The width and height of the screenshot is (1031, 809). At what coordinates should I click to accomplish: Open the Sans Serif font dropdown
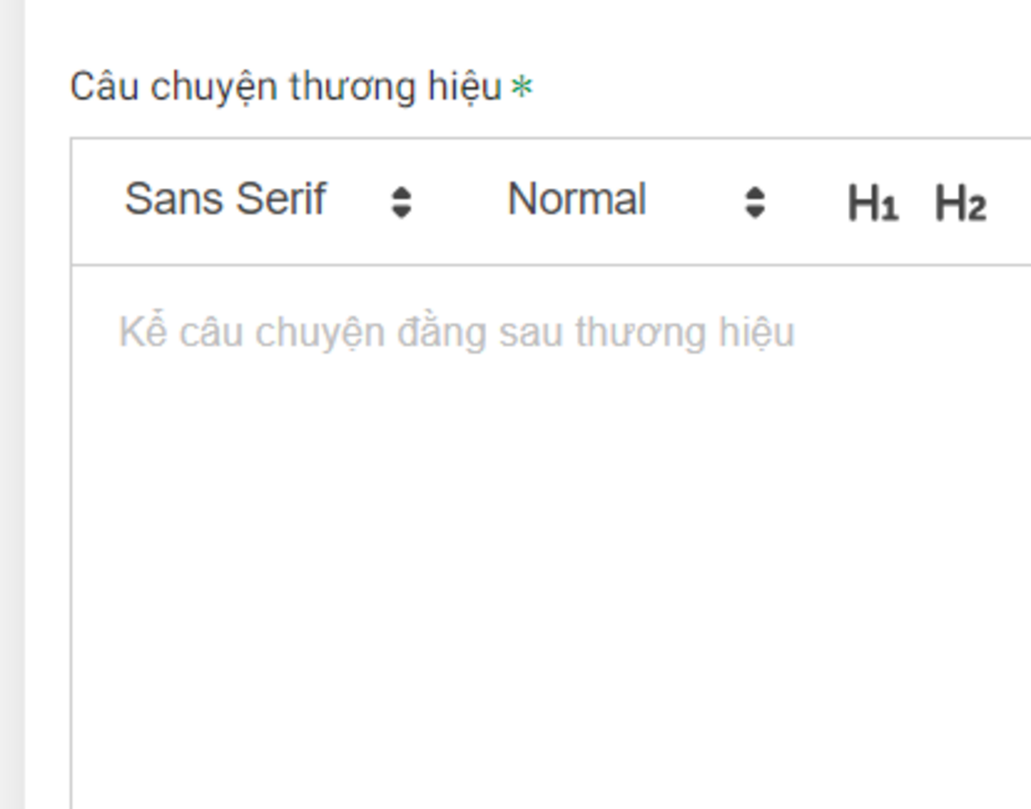[266, 201]
